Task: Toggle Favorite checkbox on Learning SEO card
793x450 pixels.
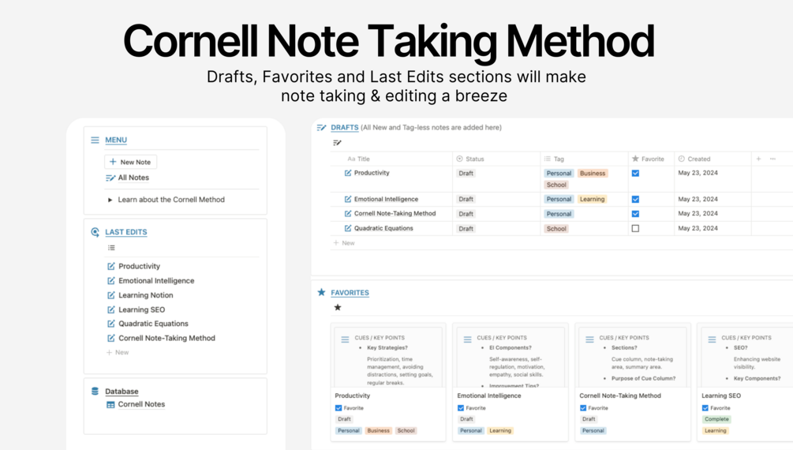Action: pyautogui.click(x=705, y=408)
